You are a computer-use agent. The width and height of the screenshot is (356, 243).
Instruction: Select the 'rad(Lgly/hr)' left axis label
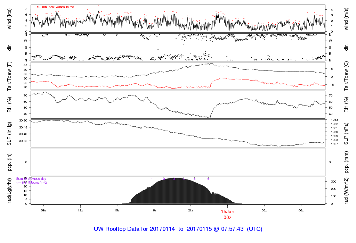9,190
